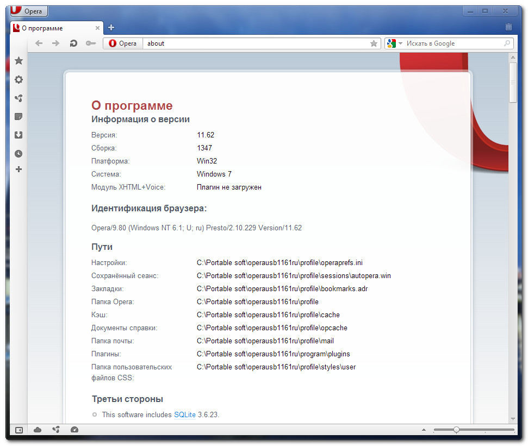Open the Opera main menu button
This screenshot has width=528, height=446.
tap(29, 11)
